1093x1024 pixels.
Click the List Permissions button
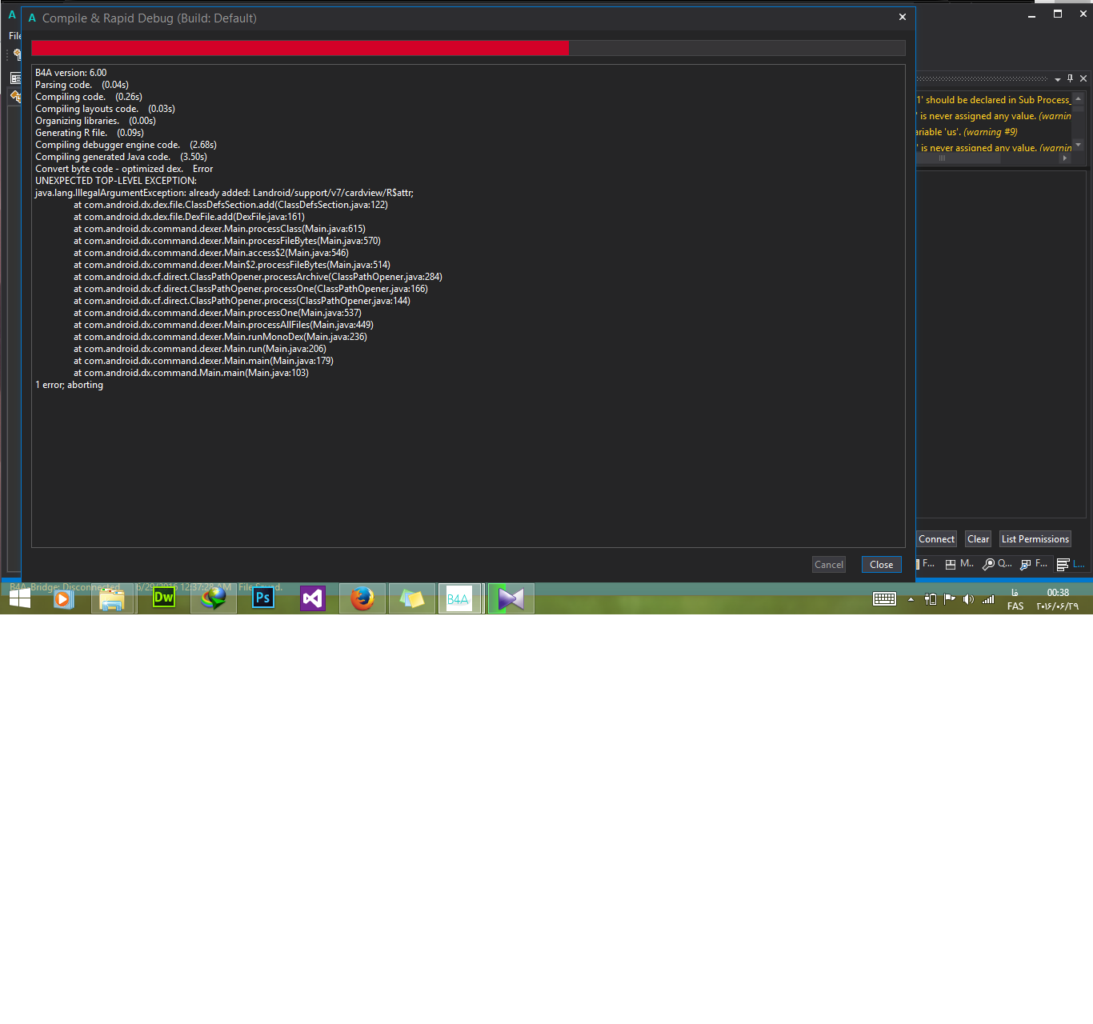pos(1035,539)
